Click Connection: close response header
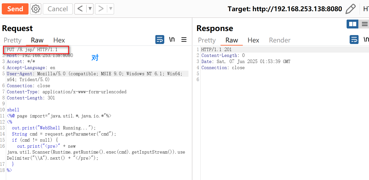The image size is (369, 180). [223, 68]
